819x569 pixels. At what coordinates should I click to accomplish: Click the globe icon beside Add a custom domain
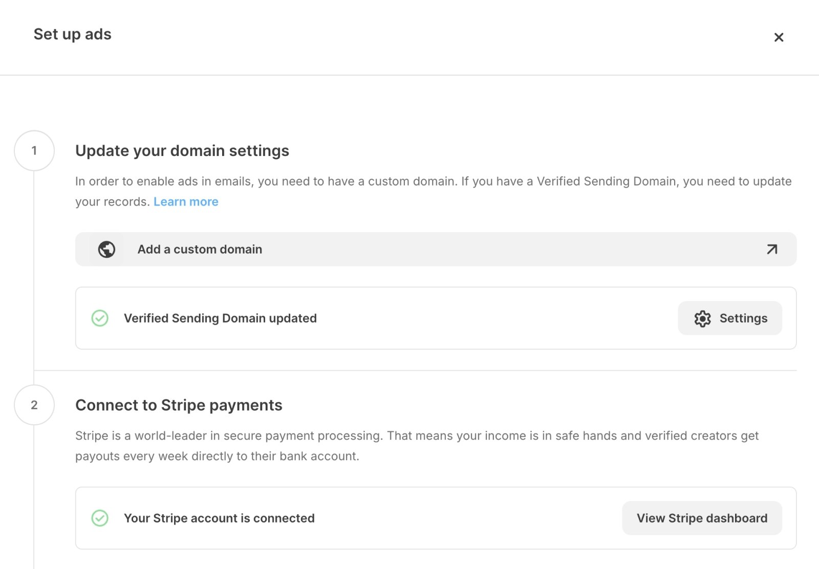coord(106,249)
